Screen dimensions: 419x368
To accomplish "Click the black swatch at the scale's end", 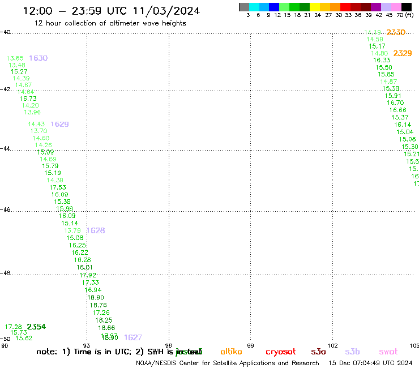I will point(407,7).
